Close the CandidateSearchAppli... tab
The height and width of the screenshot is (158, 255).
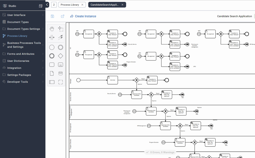122,5
